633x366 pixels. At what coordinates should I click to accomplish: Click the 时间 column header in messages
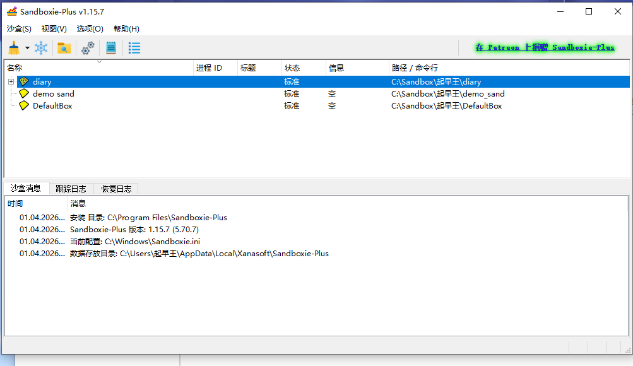(36, 203)
